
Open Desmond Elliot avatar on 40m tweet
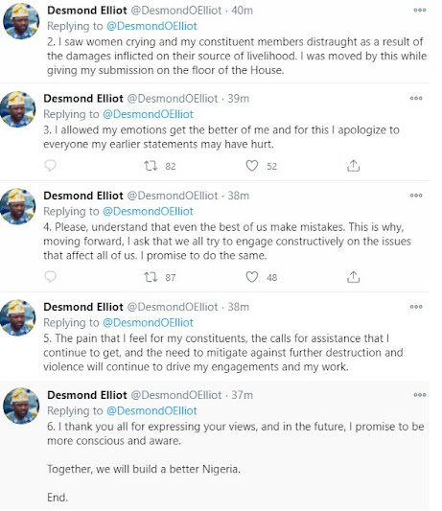click(x=21, y=21)
